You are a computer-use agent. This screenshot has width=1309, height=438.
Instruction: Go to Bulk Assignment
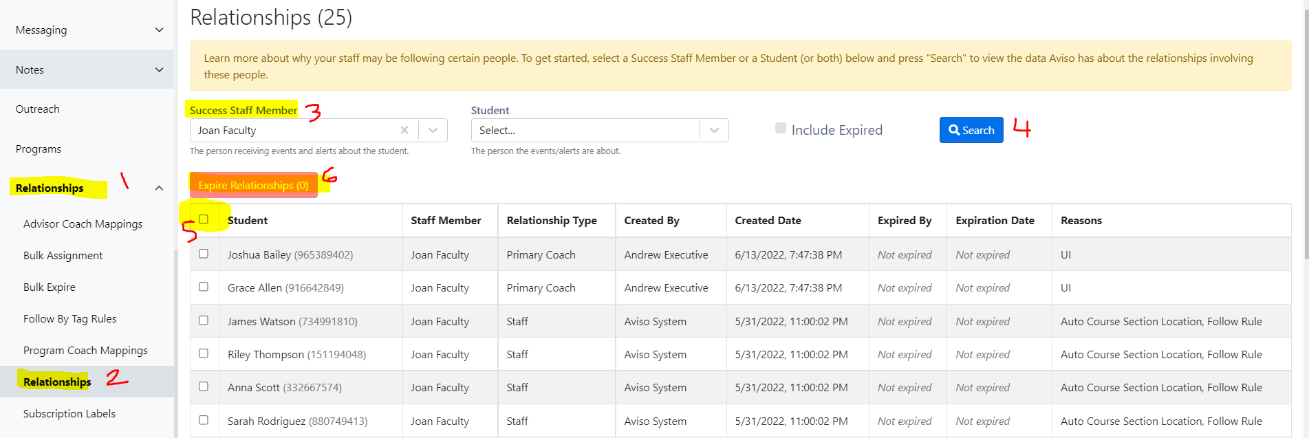(63, 256)
